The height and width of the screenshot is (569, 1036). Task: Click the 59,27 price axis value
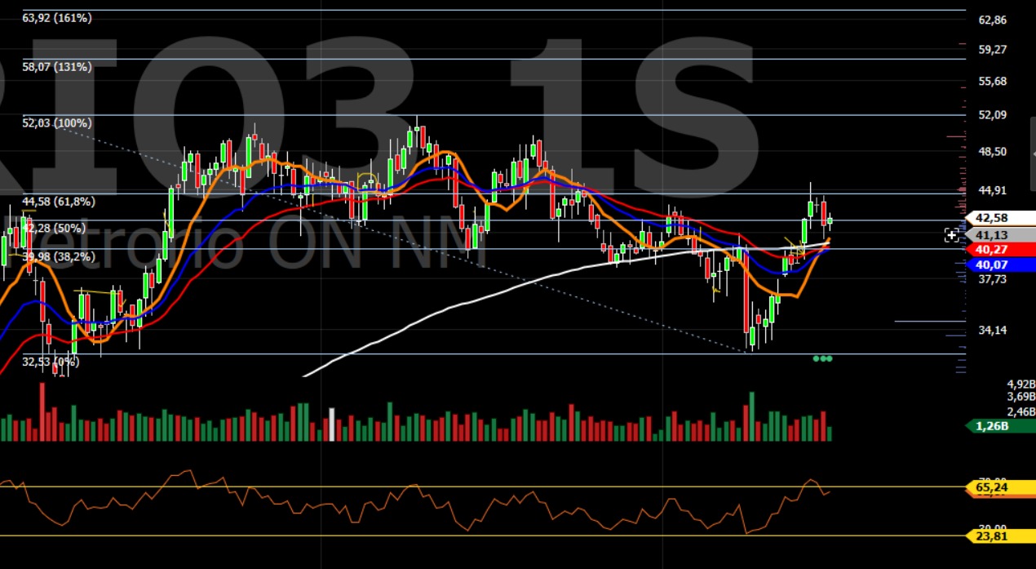tap(993, 49)
